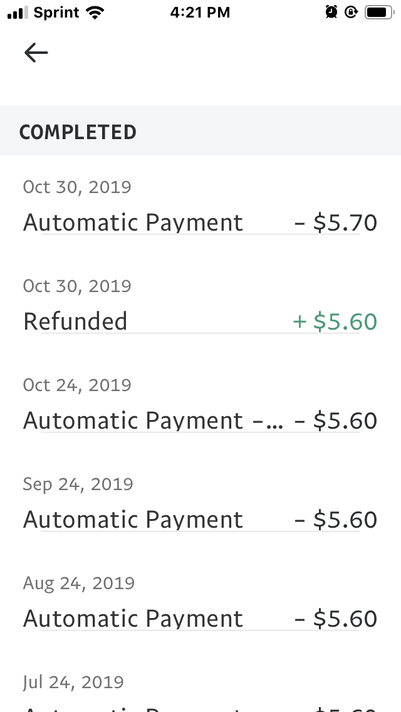Tap the Sprint carrier label
Screen dimensions: 401x712
(x=57, y=13)
